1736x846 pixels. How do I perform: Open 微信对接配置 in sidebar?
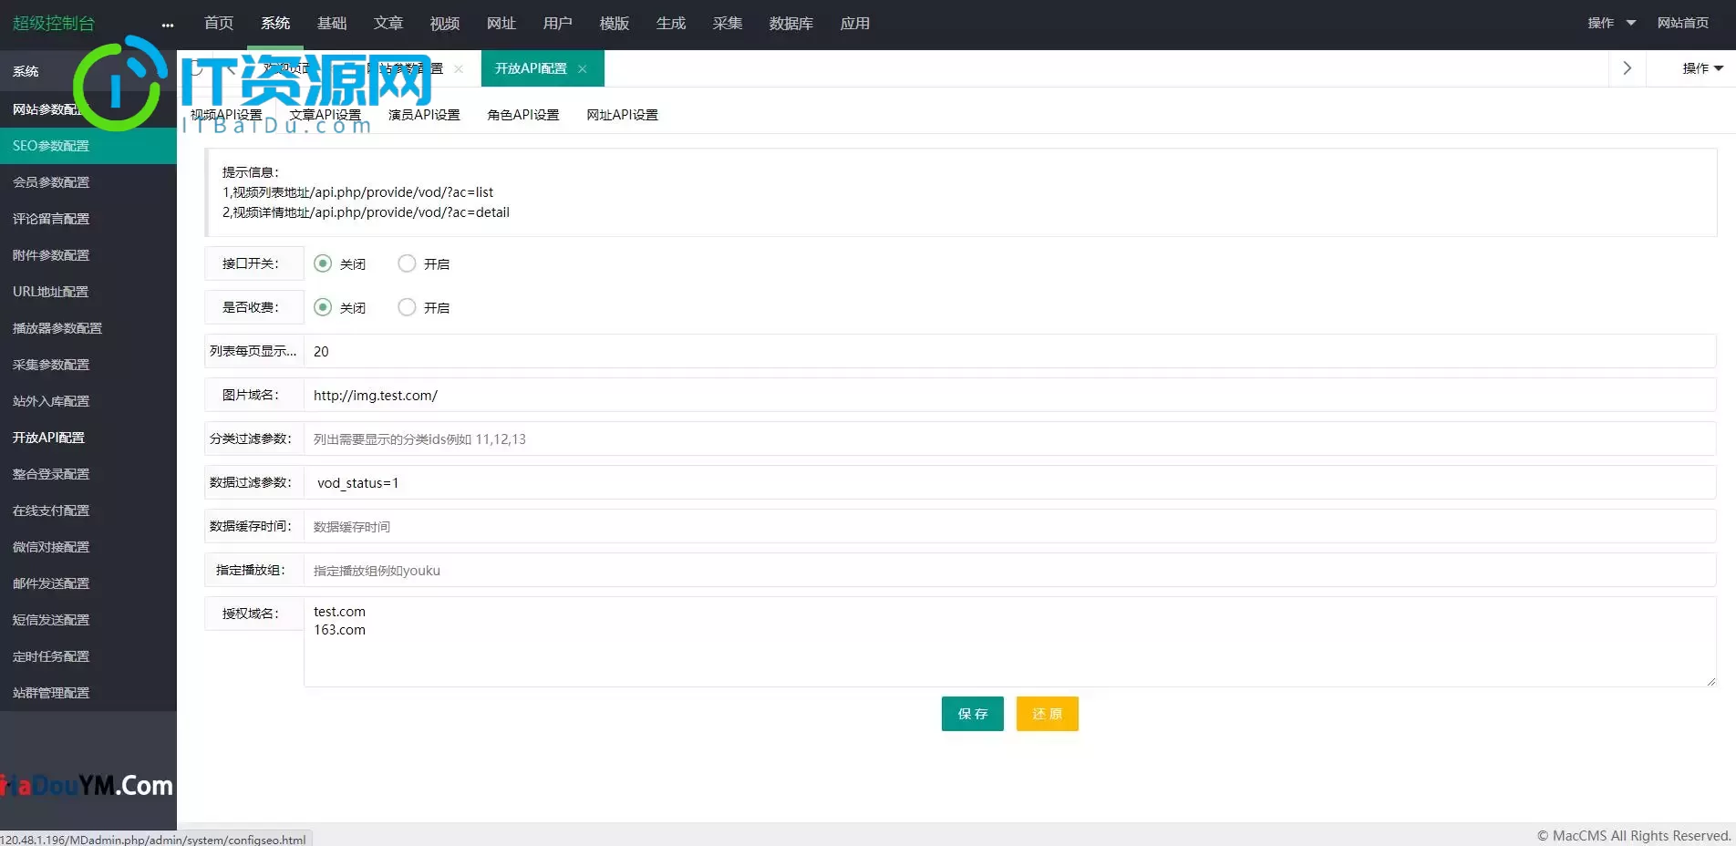click(x=88, y=547)
